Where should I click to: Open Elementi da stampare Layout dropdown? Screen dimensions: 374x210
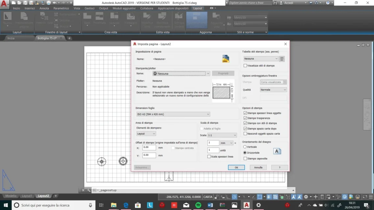[146, 134]
